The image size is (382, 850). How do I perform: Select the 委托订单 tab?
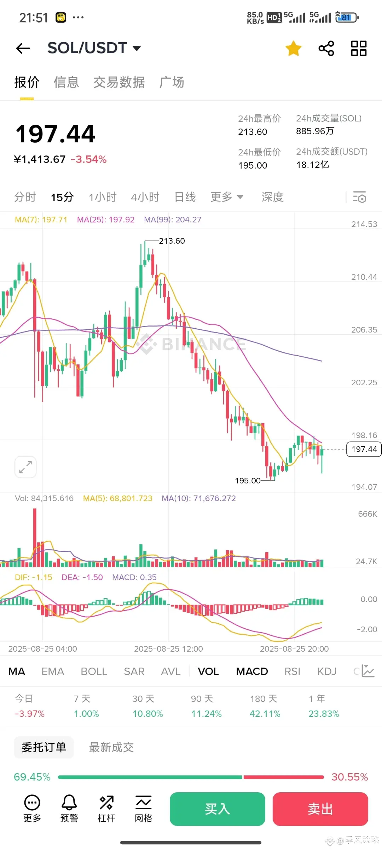pyautogui.click(x=44, y=747)
